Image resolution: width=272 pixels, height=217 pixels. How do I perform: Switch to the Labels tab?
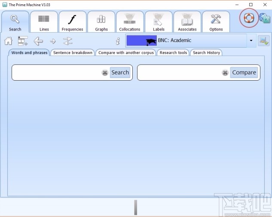point(159,21)
